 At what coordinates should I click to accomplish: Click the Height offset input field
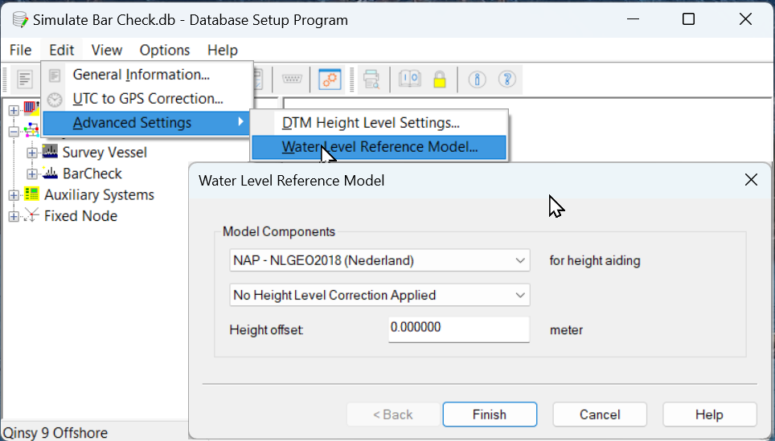point(458,329)
